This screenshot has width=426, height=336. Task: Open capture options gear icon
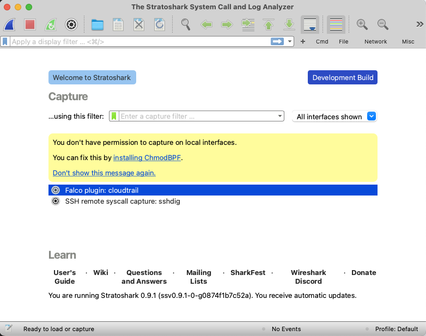(71, 25)
